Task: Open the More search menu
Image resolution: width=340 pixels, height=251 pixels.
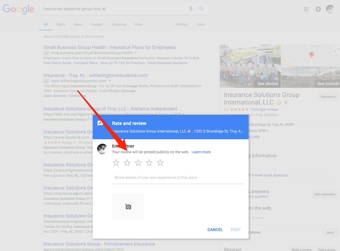Action: [x=138, y=24]
